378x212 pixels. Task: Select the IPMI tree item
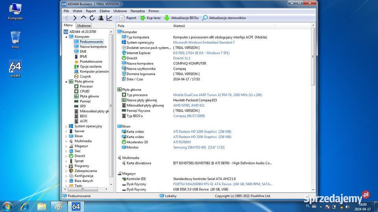click(x=83, y=57)
